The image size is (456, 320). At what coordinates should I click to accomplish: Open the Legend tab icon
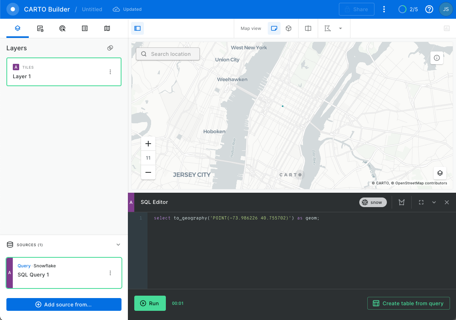(x=85, y=28)
